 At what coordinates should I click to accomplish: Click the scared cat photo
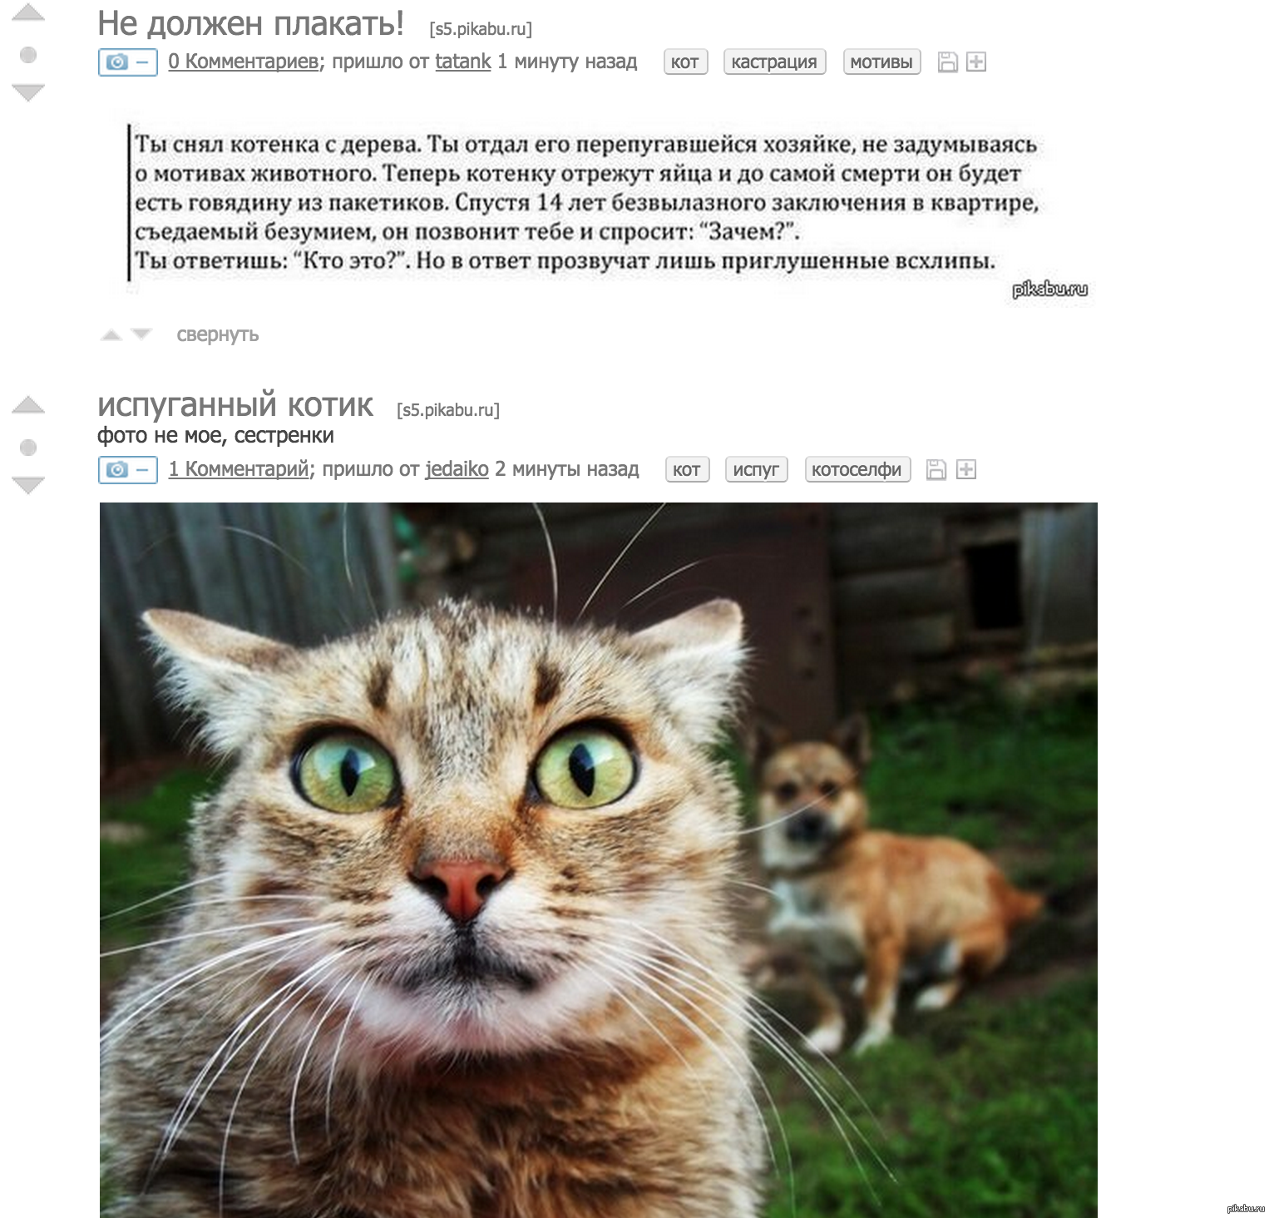point(598,859)
